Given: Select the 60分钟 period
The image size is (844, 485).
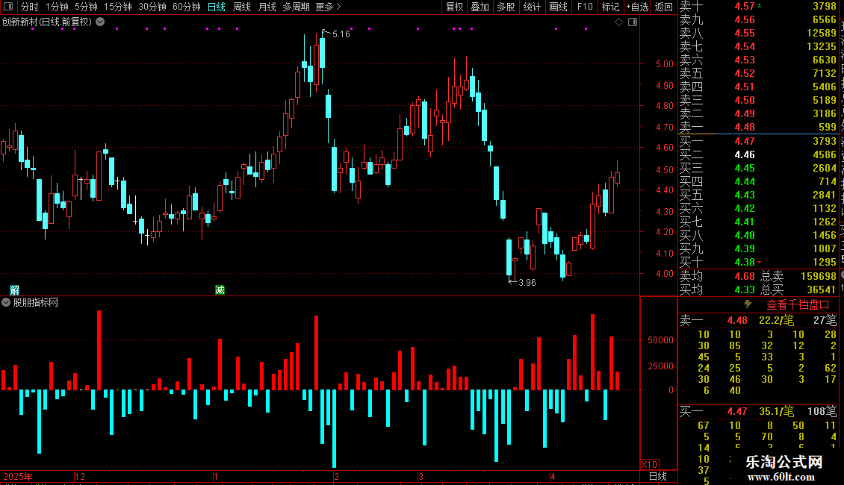Looking at the screenshot, I should pyautogui.click(x=187, y=7).
